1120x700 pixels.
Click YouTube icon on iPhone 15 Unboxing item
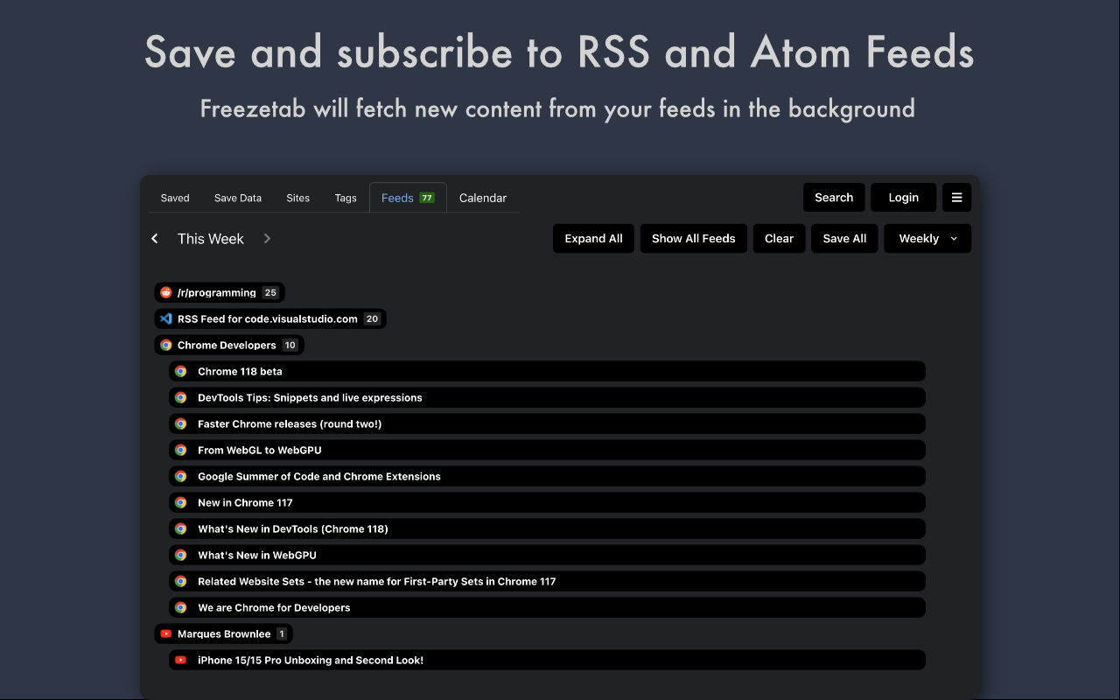(181, 660)
